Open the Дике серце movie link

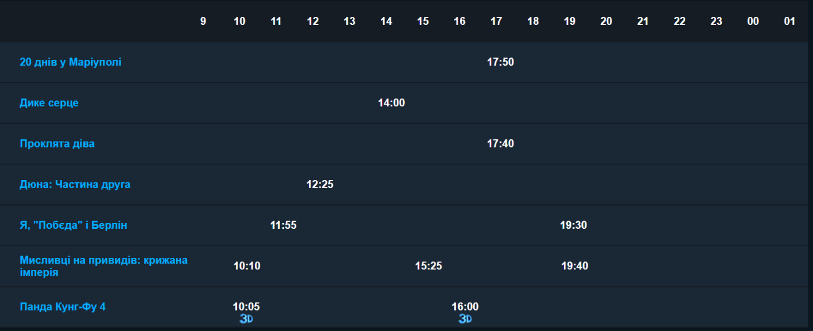(x=49, y=103)
